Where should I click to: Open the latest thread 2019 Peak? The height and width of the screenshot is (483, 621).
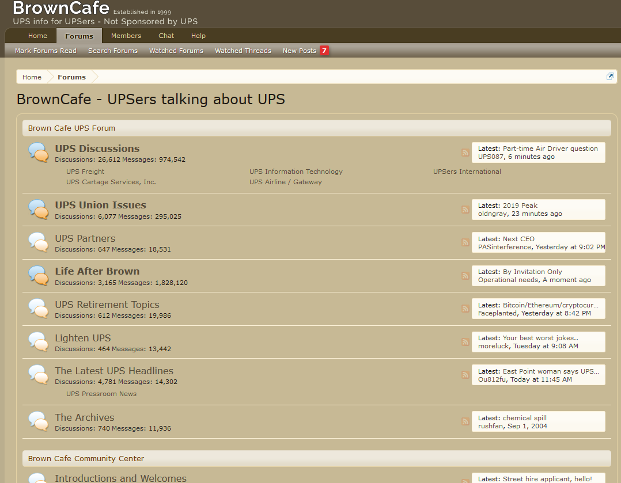click(520, 206)
